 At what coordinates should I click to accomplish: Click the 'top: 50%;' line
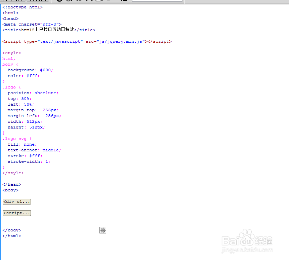pyautogui.click(x=19, y=99)
